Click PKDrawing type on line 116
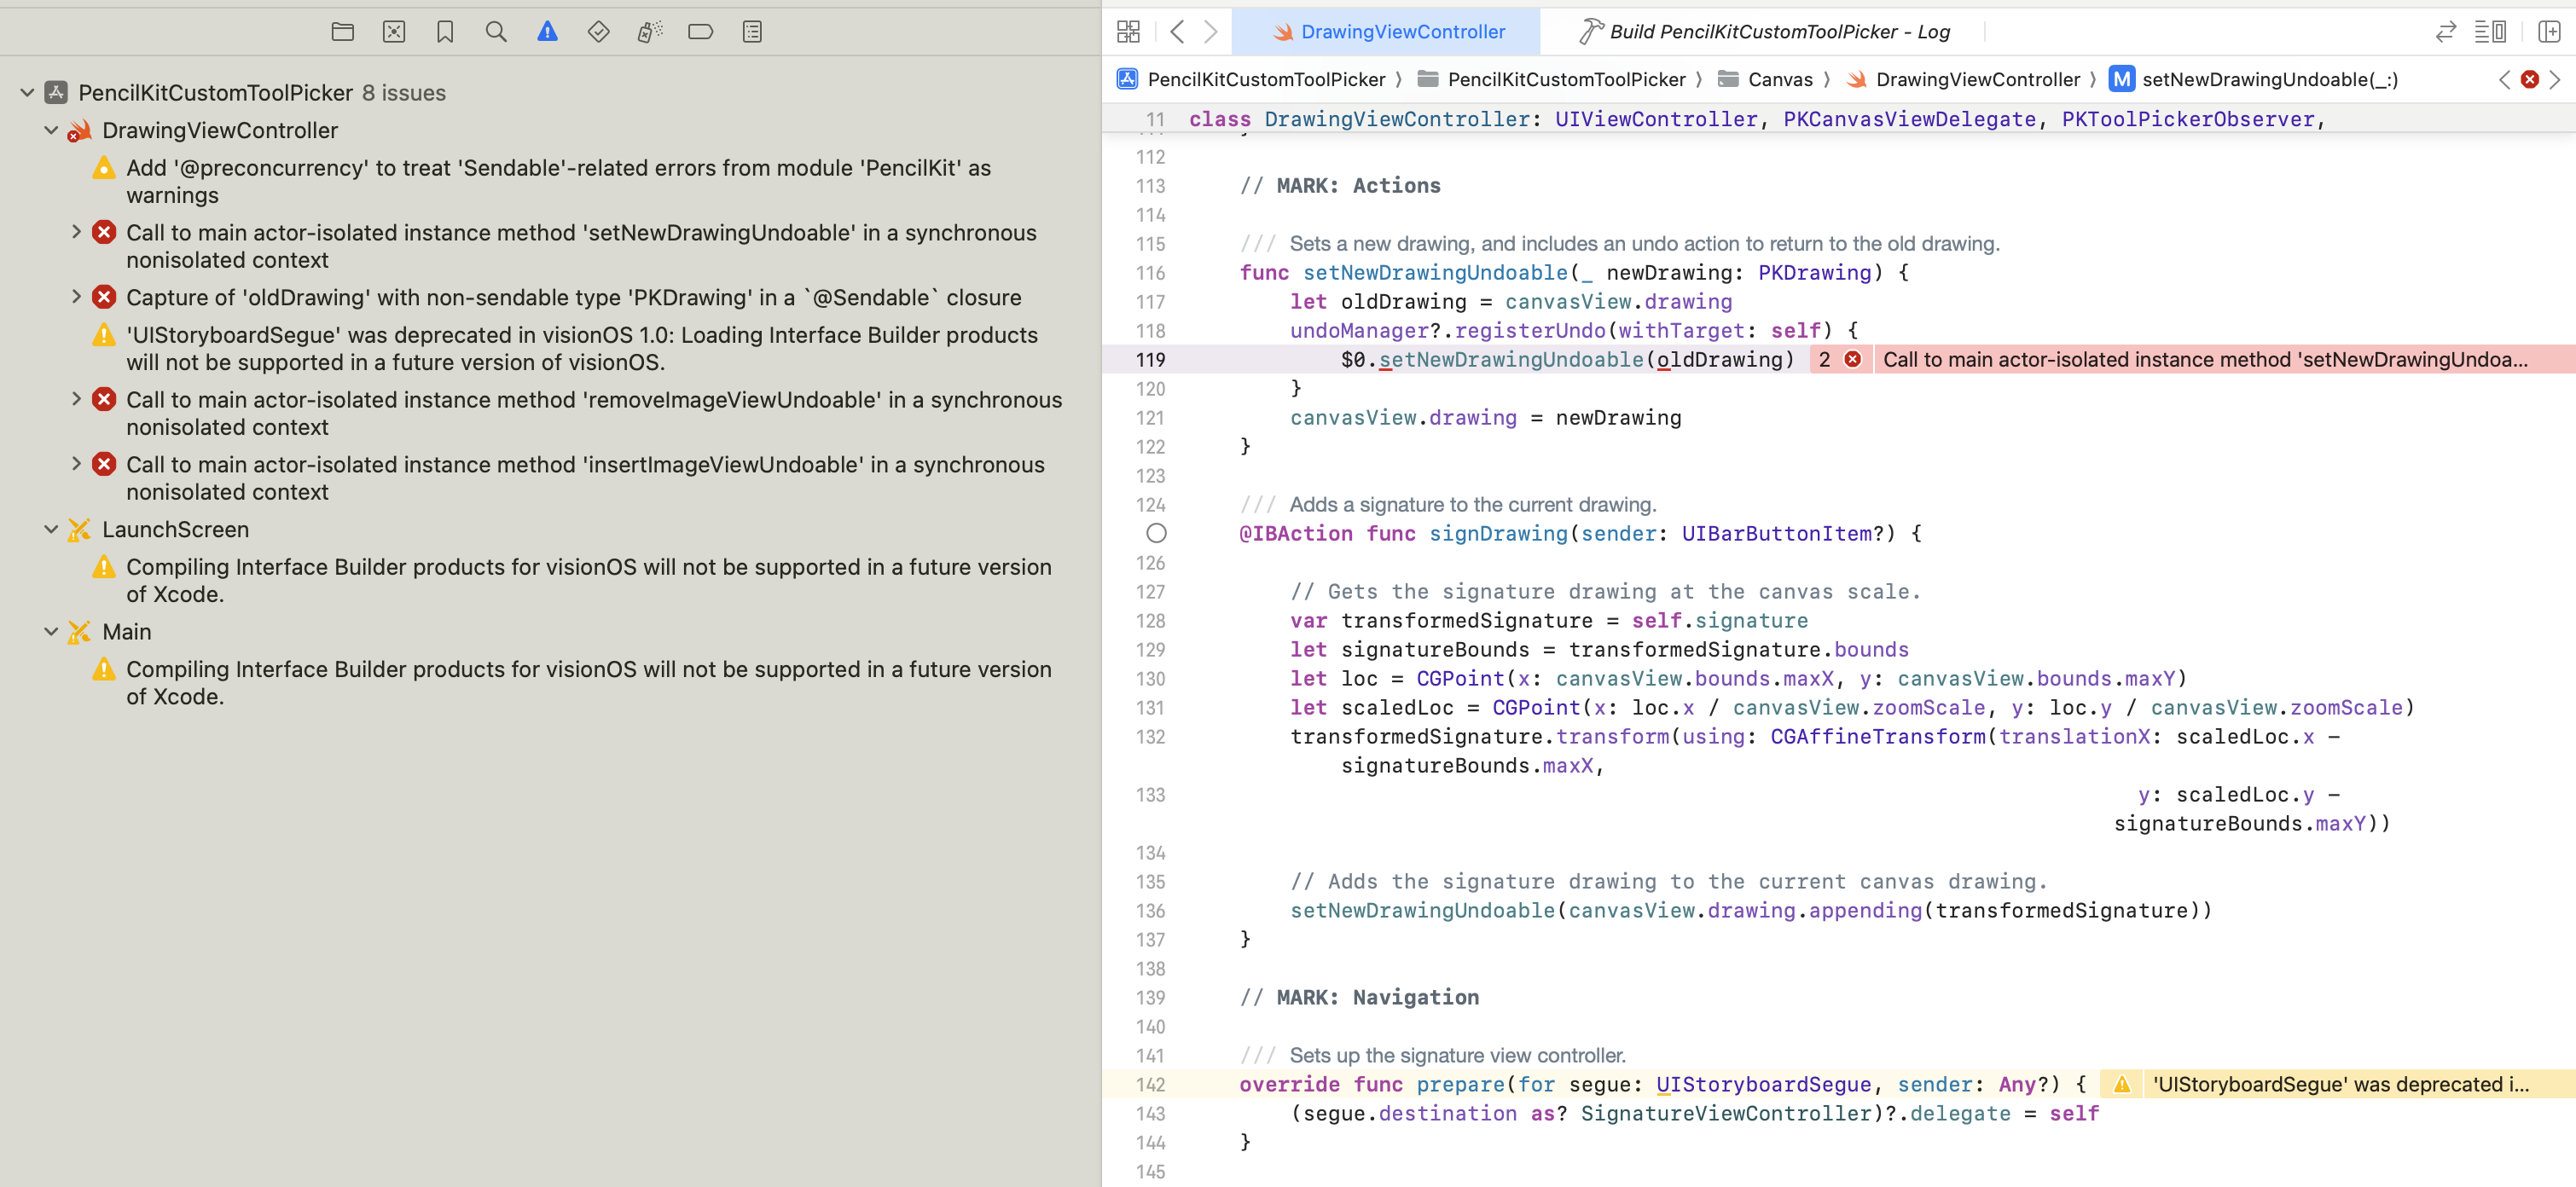 pos(1814,272)
